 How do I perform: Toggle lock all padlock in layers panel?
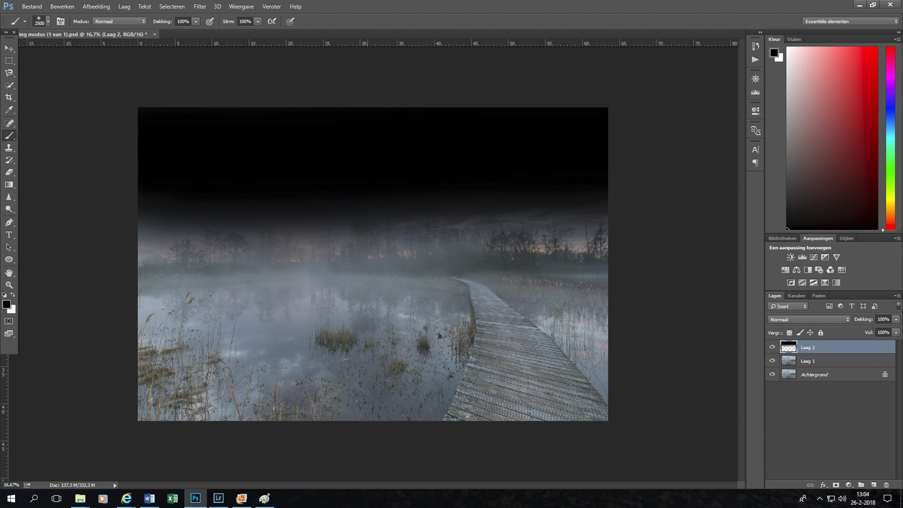coord(821,333)
